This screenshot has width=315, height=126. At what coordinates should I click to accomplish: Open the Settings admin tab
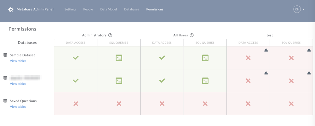[70, 9]
